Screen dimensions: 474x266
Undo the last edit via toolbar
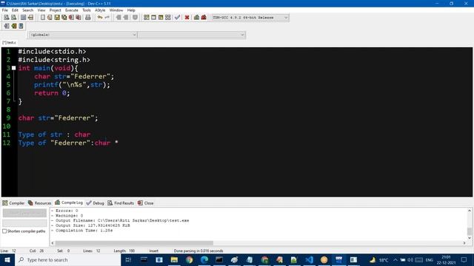pos(100,18)
